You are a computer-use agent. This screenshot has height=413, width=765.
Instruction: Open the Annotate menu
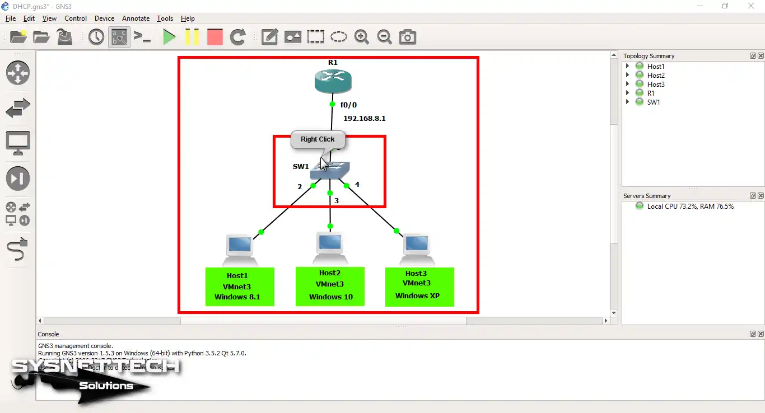[x=136, y=18]
